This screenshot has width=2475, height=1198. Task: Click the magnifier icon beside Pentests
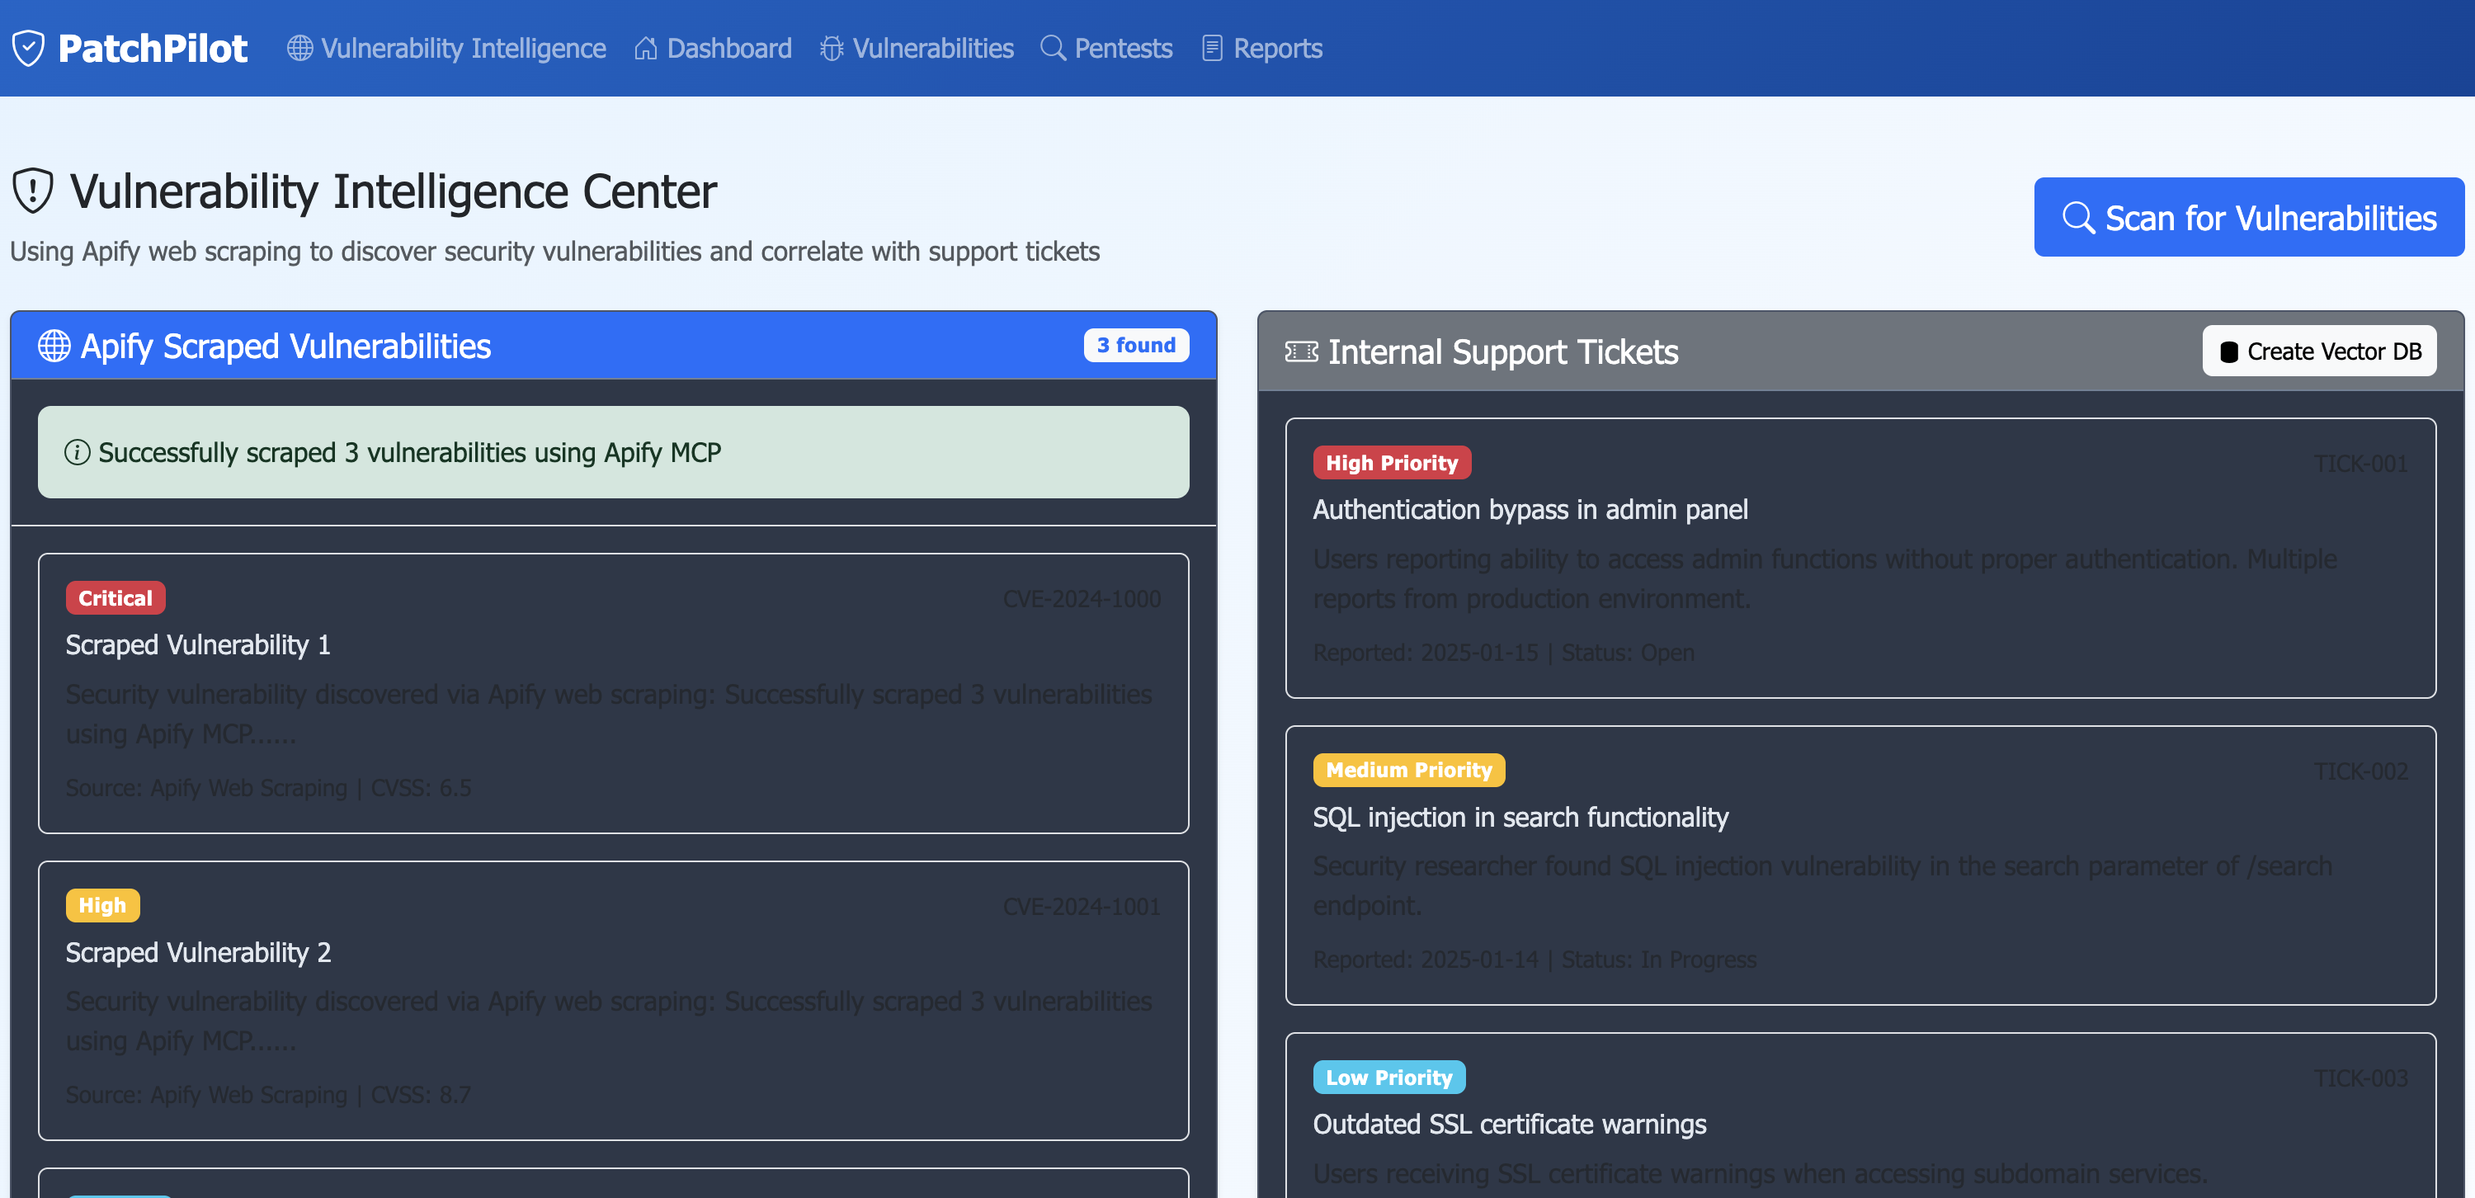[x=1053, y=48]
